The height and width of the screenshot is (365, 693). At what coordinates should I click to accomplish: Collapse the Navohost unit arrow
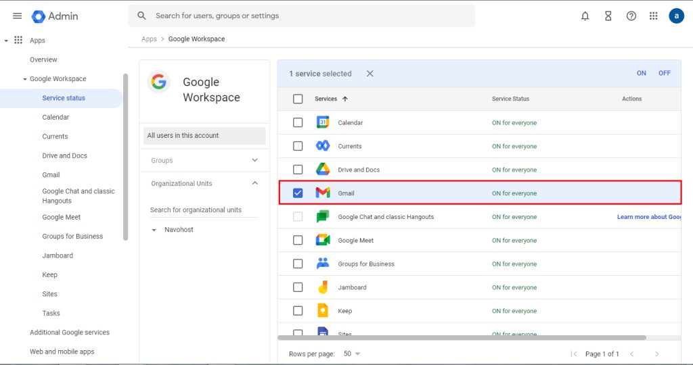154,230
